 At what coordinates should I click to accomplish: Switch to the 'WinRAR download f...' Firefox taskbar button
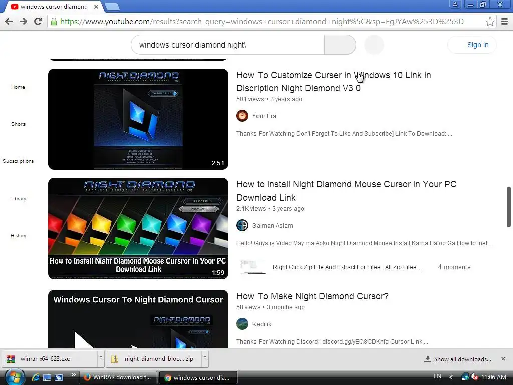118,377
